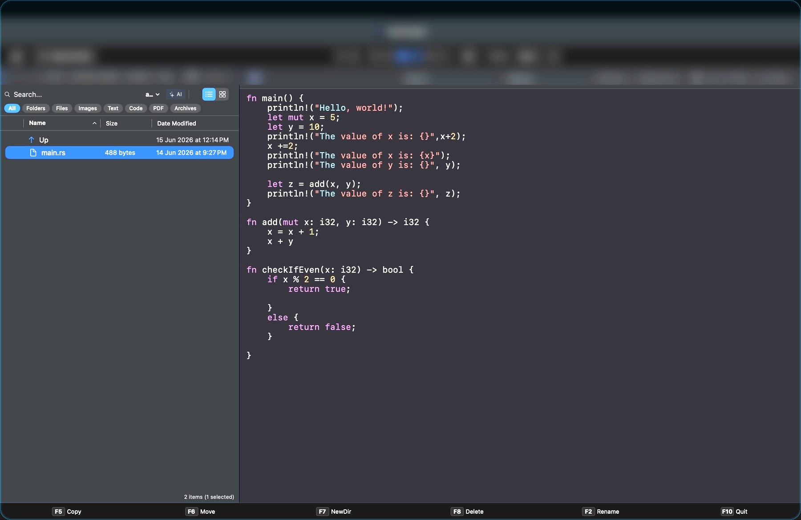Click the 15 Jun 2026 at 12:14 PM date

192,140
